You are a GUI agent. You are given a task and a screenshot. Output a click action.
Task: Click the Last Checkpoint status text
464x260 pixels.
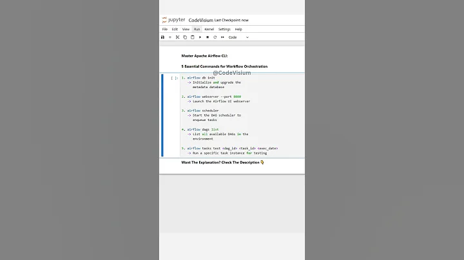click(x=231, y=20)
